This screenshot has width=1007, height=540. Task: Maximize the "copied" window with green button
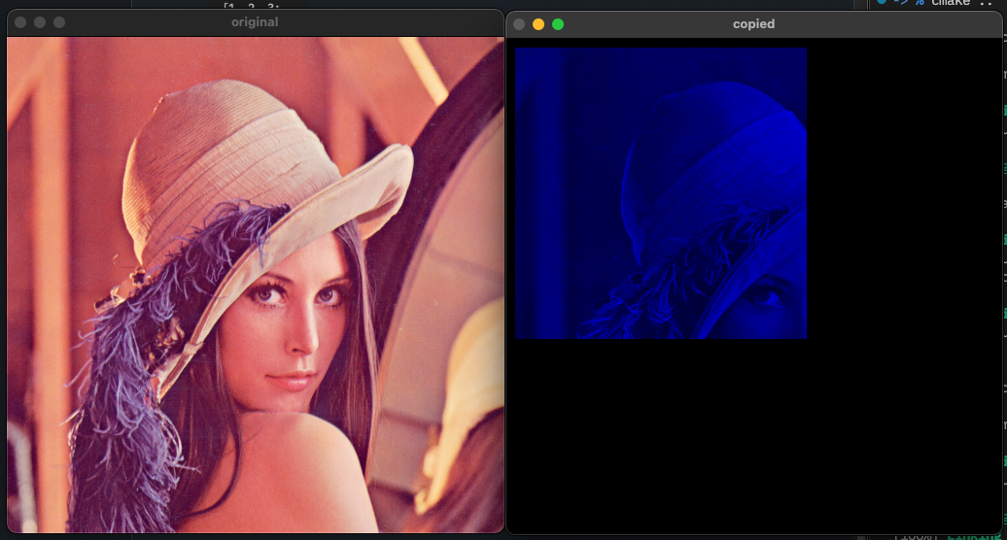(558, 24)
